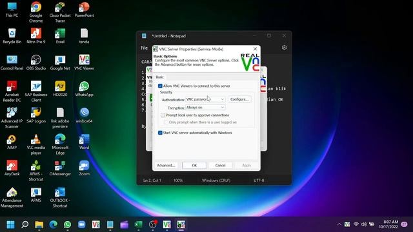Launch OBS Studio shortcut
Viewport: 413px width, 232px height.
36,63
